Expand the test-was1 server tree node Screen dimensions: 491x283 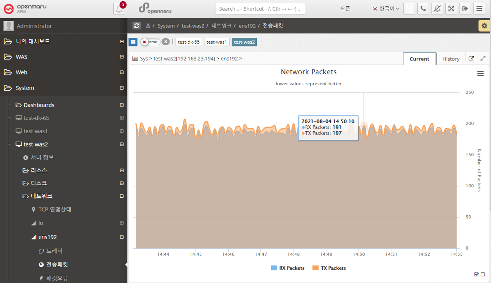pos(122,131)
